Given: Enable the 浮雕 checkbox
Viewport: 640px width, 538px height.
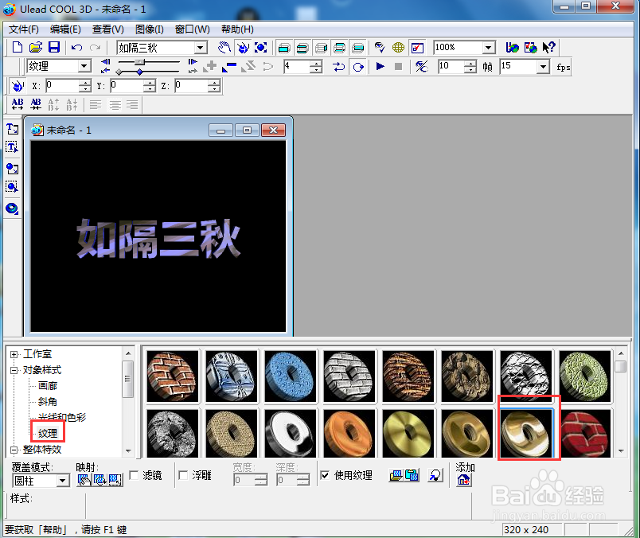Looking at the screenshot, I should pos(183,476).
